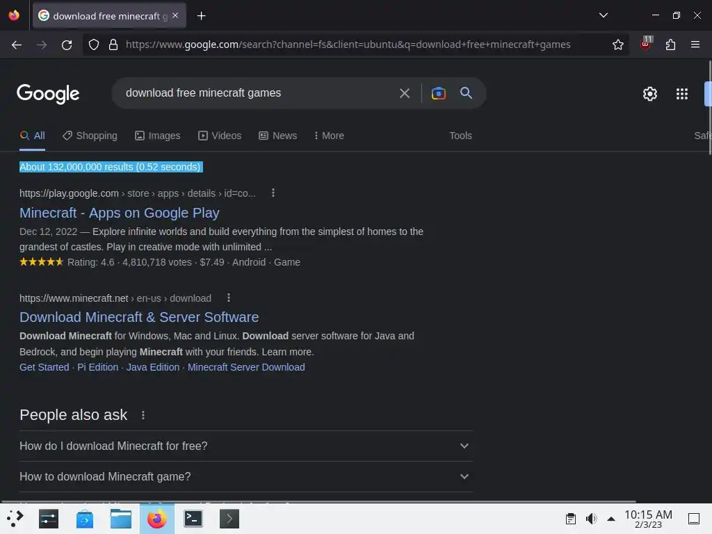Launch Discover software store from taskbar
The width and height of the screenshot is (712, 534).
[x=85, y=519]
